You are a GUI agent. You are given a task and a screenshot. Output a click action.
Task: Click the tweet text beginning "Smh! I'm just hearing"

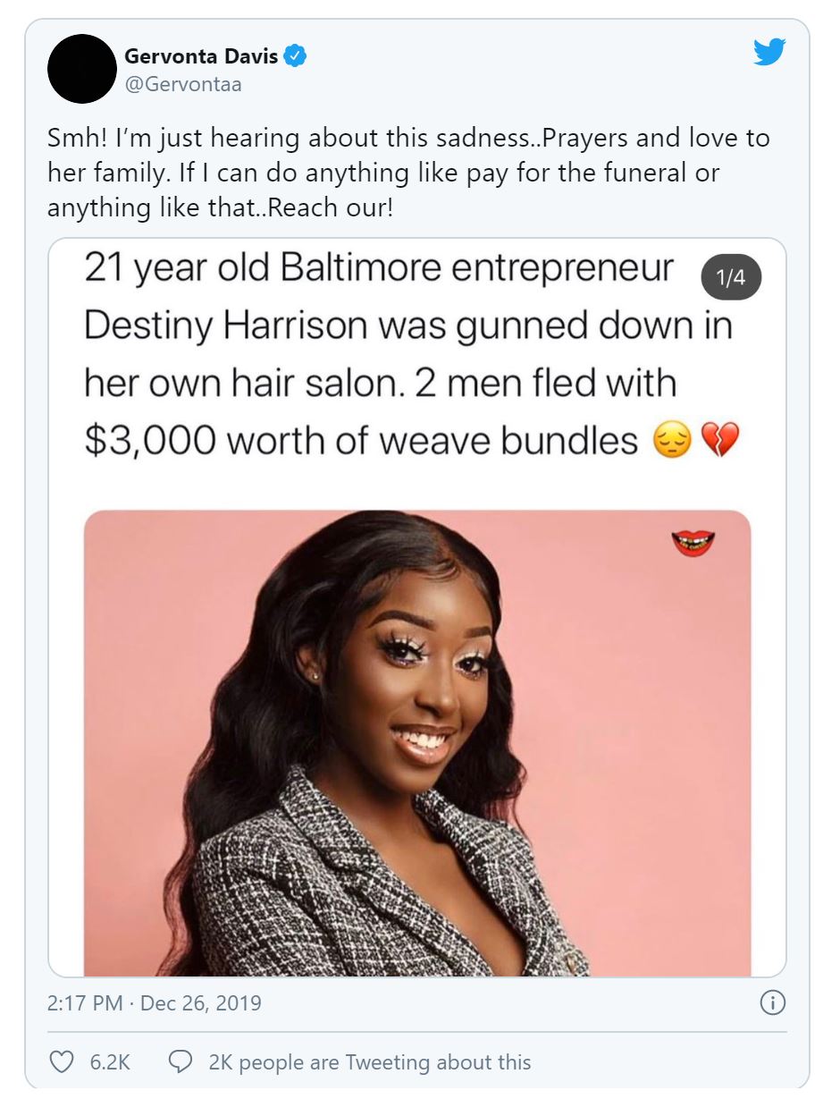[408, 173]
